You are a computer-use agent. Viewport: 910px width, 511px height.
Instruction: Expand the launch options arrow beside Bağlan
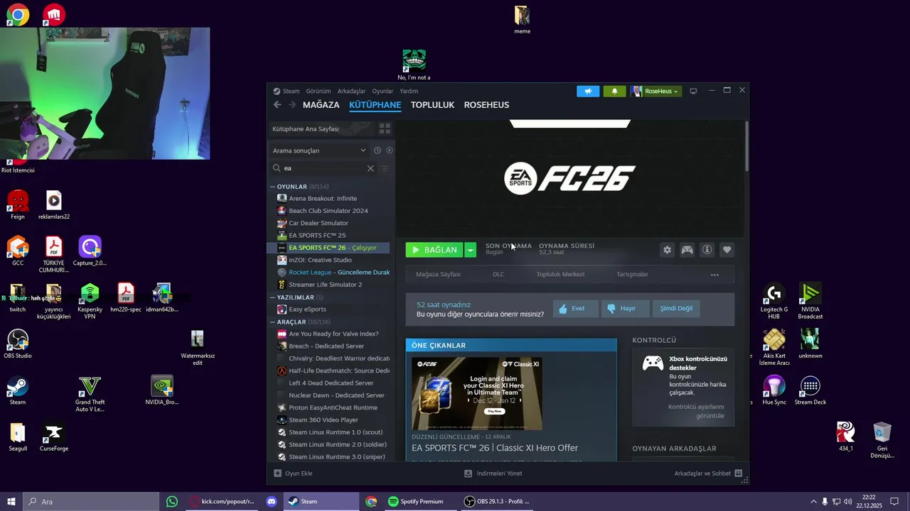pyautogui.click(x=470, y=250)
